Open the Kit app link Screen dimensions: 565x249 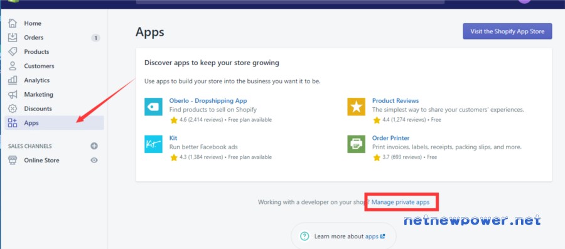coord(173,138)
